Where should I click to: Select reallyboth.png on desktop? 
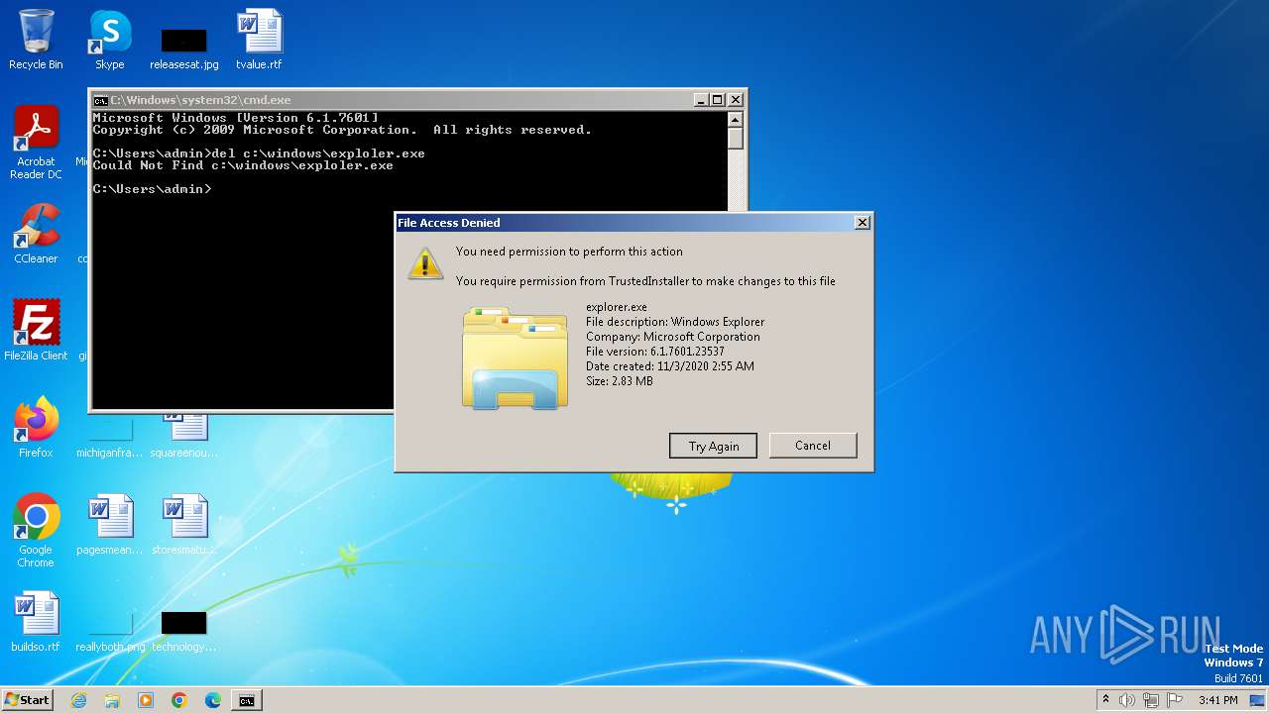pos(110,632)
